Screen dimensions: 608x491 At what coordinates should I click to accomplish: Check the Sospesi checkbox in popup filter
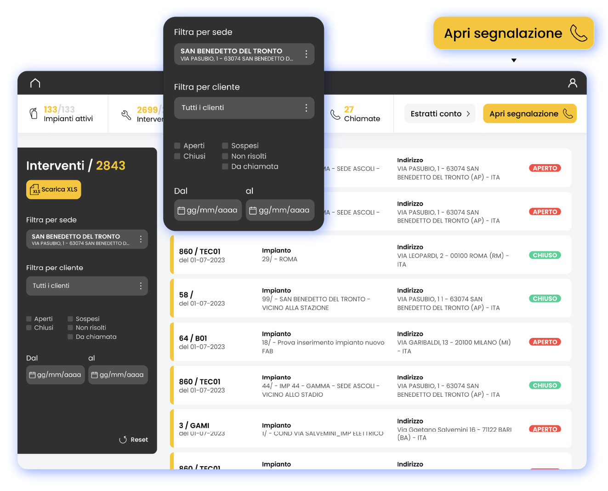tap(225, 146)
